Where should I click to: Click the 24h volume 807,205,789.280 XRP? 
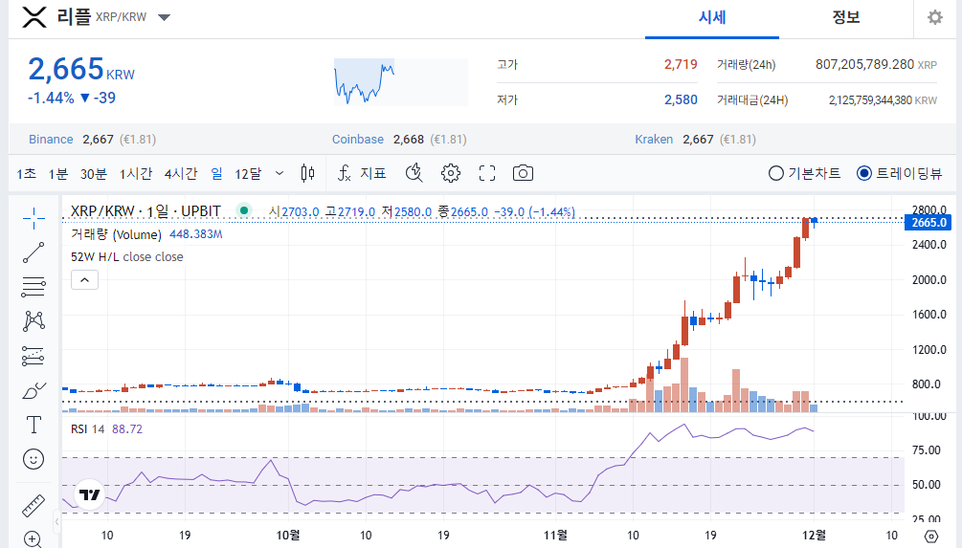click(x=876, y=64)
